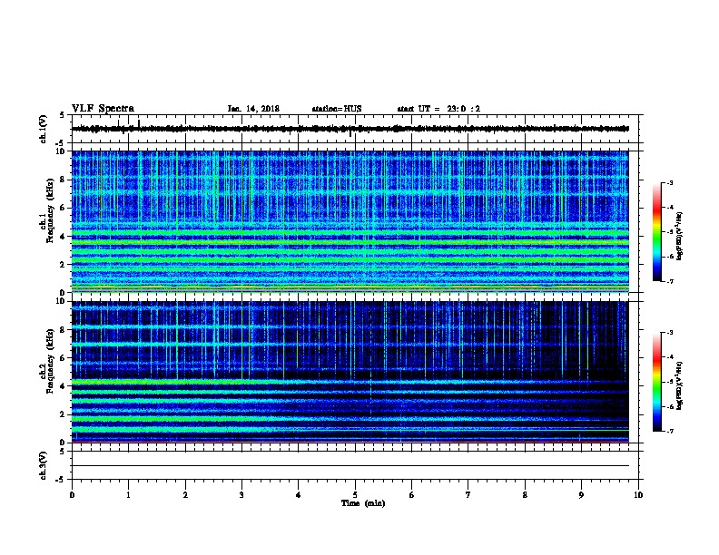The image size is (719, 555).
Task: Click the log(PSD) label beside ch.2 color bar
Action: 679,386
